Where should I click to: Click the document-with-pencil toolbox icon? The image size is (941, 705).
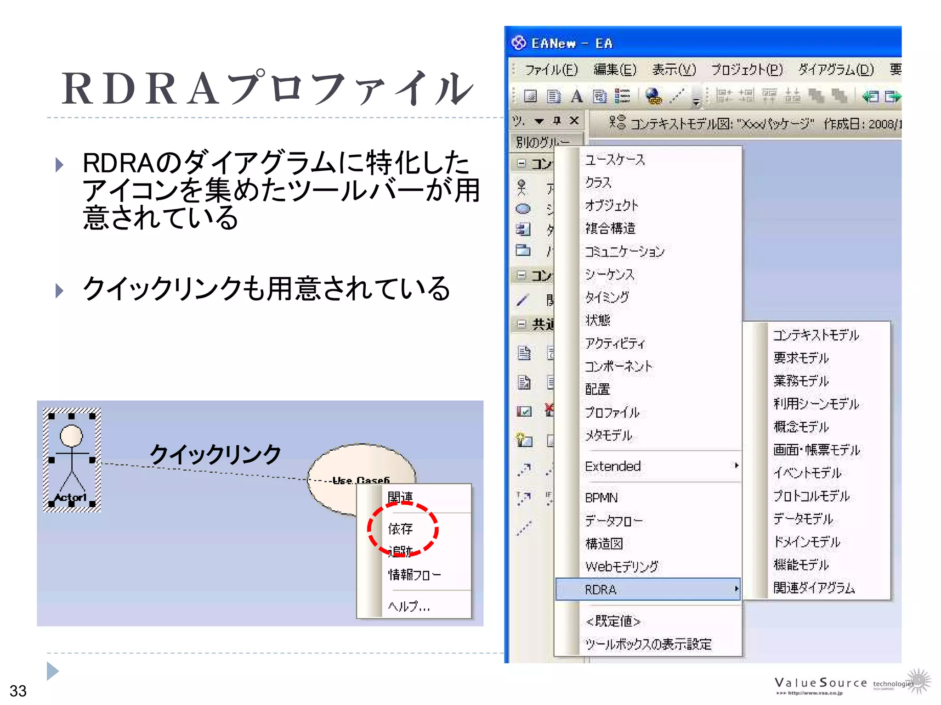[524, 382]
